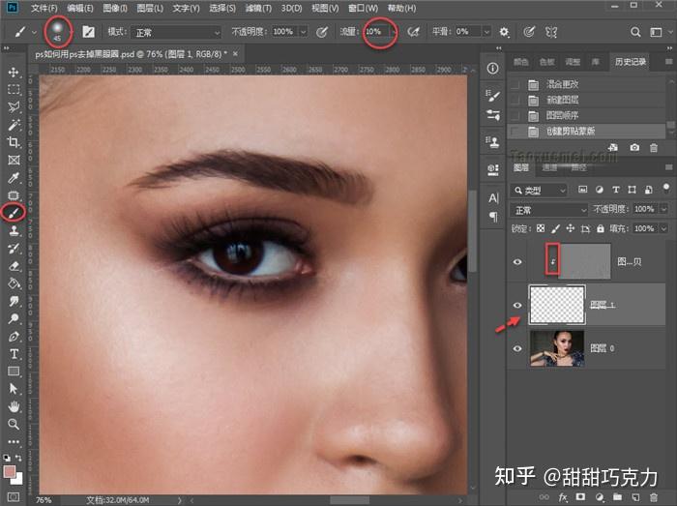Open the 图层(L) menu
The width and height of the screenshot is (677, 506).
(150, 8)
